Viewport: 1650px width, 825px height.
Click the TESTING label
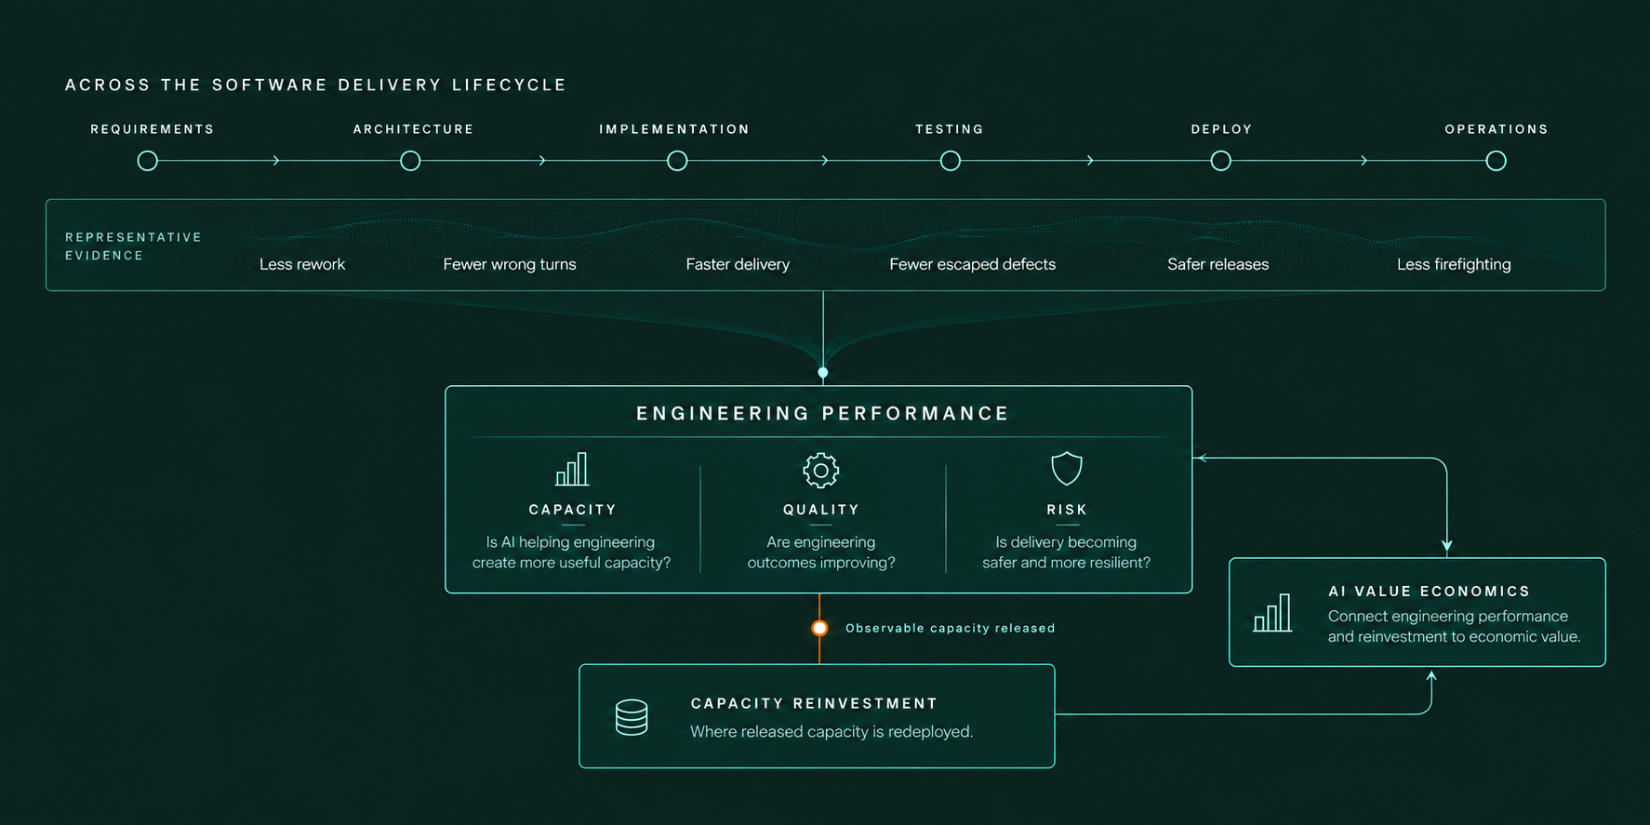point(950,129)
